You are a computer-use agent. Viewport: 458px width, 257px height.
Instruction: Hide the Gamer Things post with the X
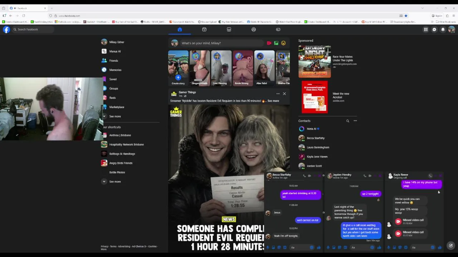point(284,94)
